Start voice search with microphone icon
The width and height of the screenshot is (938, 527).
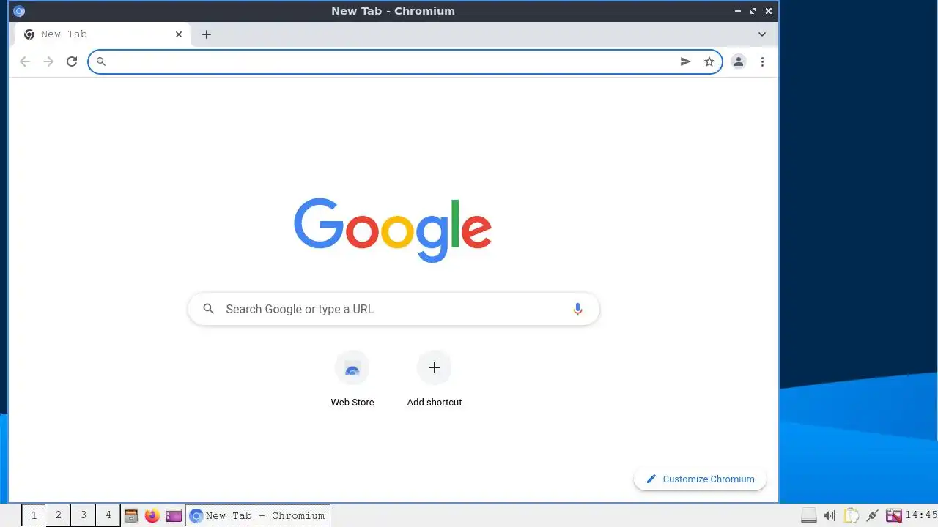click(x=577, y=309)
